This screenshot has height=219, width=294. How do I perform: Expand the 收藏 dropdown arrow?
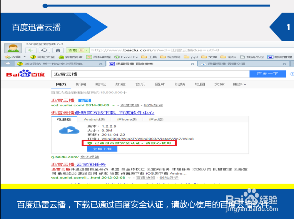pyautogui.click(x=25, y=57)
